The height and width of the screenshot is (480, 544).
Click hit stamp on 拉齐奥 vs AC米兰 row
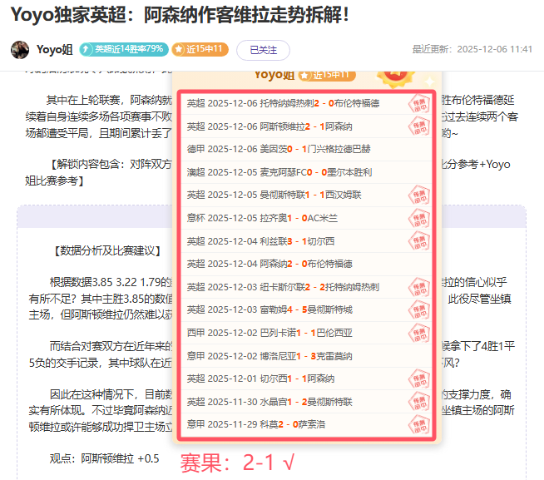tap(418, 218)
